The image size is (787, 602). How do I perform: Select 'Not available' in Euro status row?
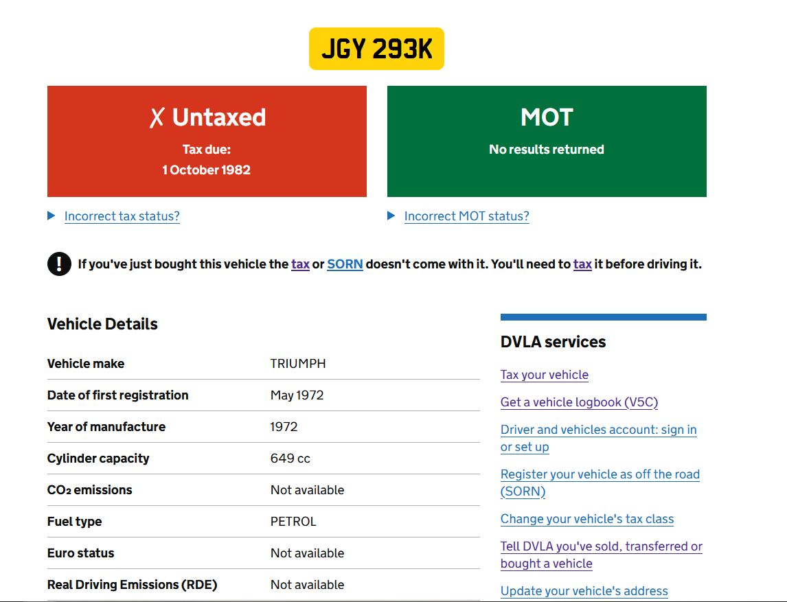[307, 553]
